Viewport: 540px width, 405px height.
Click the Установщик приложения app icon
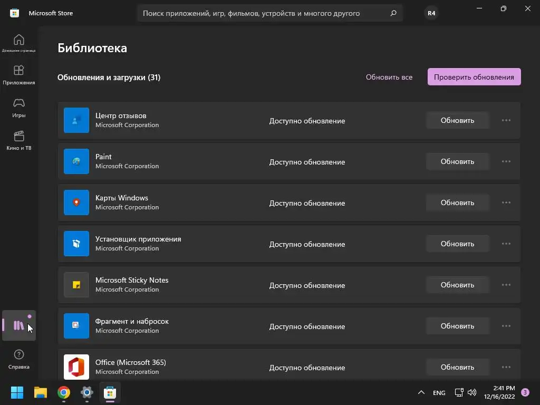tap(76, 244)
